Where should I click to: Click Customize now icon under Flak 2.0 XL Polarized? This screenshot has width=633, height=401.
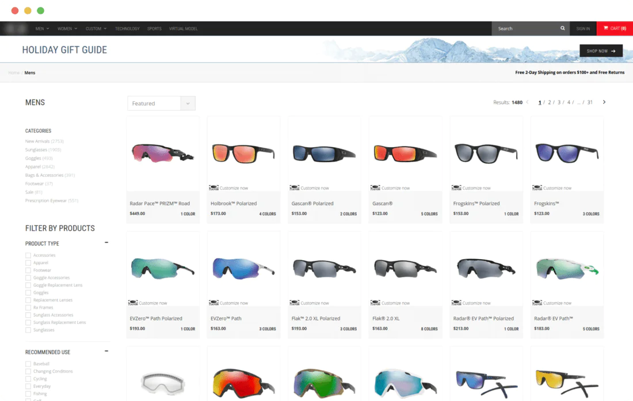pyautogui.click(x=294, y=303)
